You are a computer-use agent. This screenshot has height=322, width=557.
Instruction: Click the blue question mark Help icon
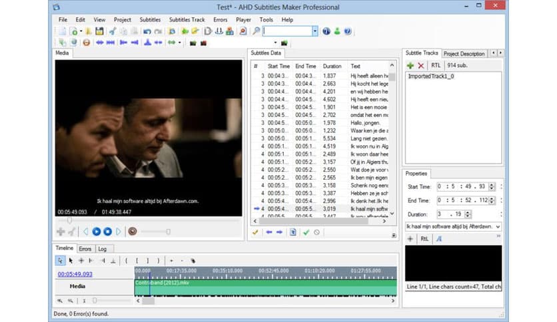coord(347,31)
